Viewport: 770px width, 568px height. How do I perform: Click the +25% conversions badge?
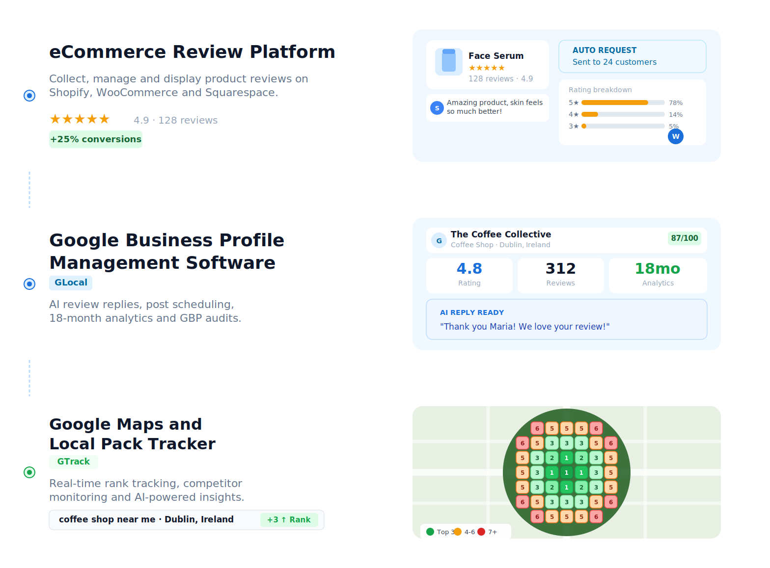pos(96,139)
